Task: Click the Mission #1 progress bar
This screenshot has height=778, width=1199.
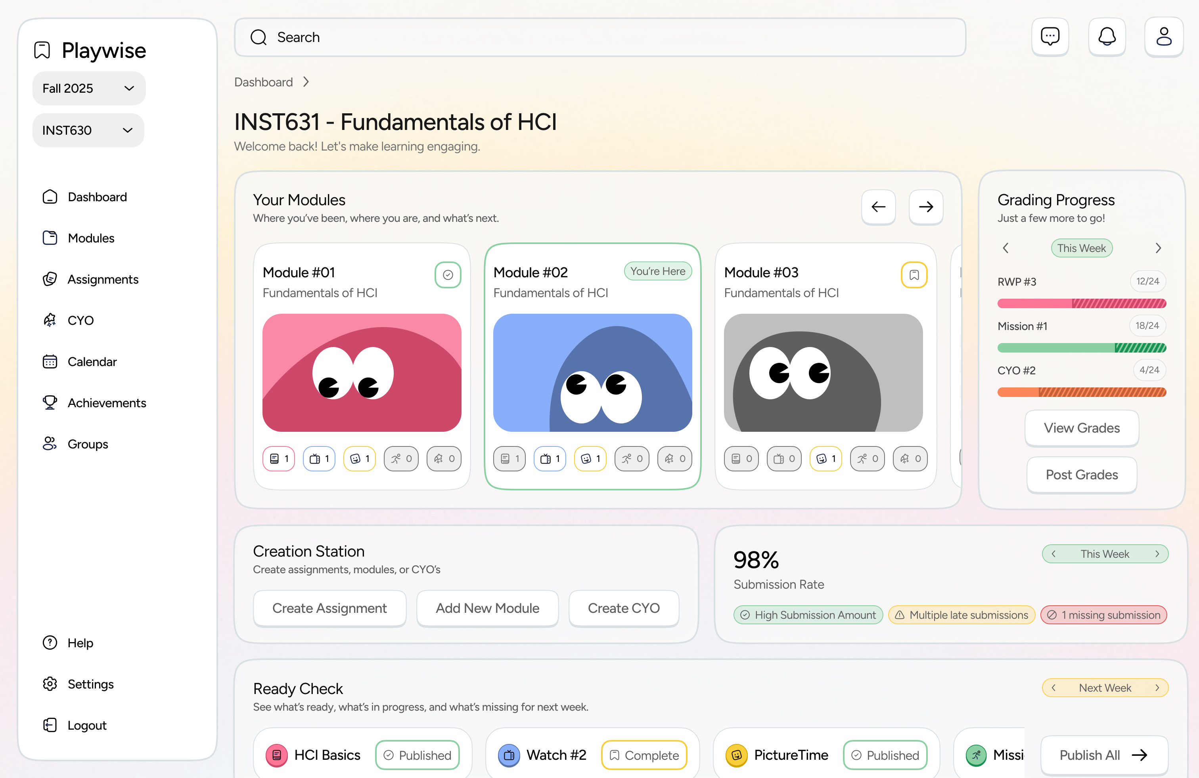Action: click(1081, 347)
